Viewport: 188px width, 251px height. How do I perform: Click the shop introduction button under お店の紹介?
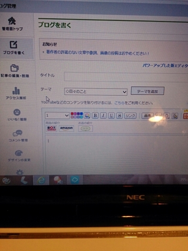pyautogui.click(x=85, y=129)
